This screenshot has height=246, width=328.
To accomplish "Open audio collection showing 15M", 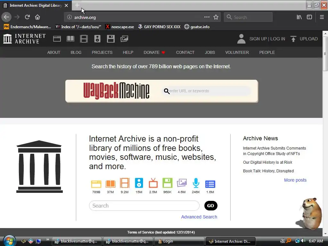I will coord(139,186).
